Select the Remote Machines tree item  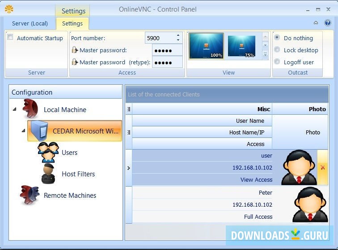click(x=70, y=195)
